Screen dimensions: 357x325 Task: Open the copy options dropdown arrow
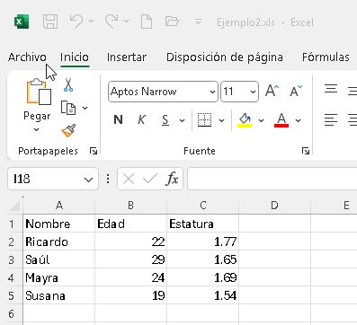tap(85, 108)
